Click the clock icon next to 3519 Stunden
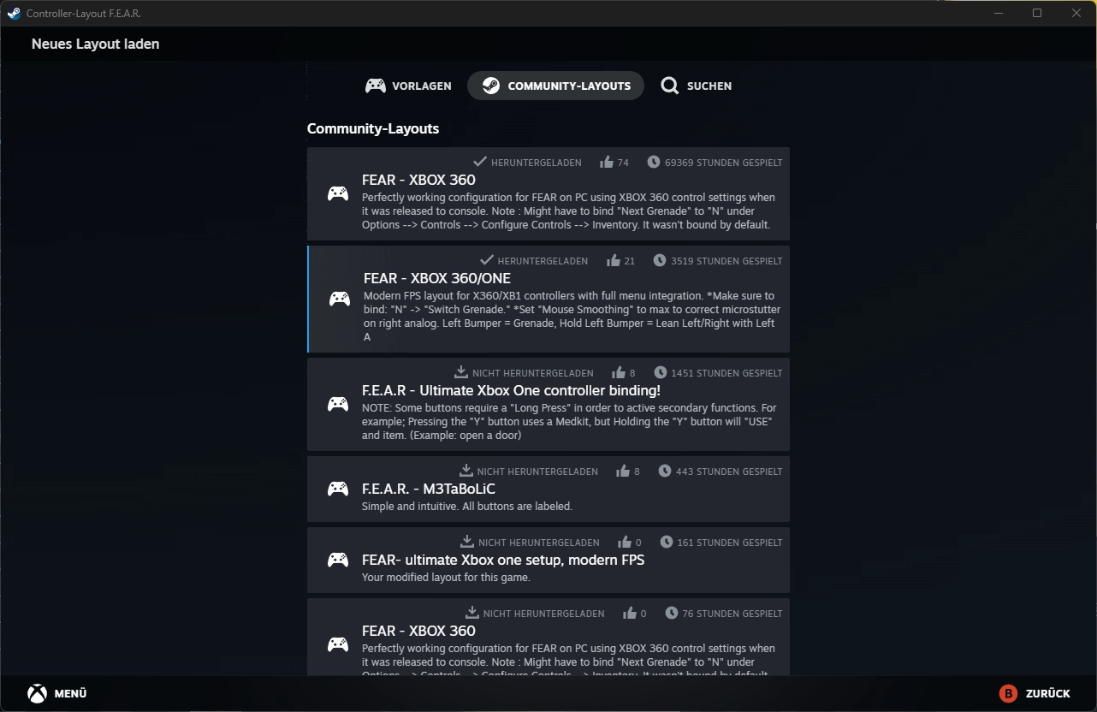Viewport: 1097px width, 712px height. [660, 260]
